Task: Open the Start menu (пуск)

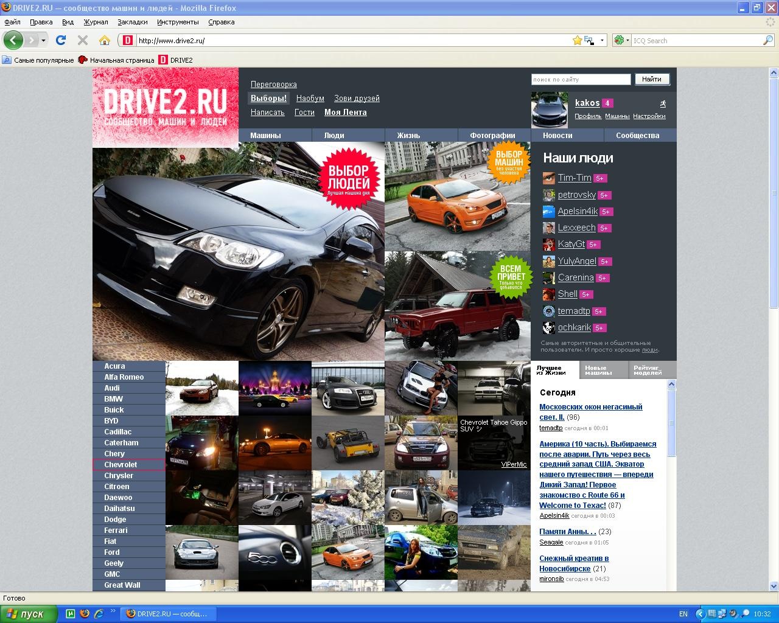Action: click(x=29, y=614)
